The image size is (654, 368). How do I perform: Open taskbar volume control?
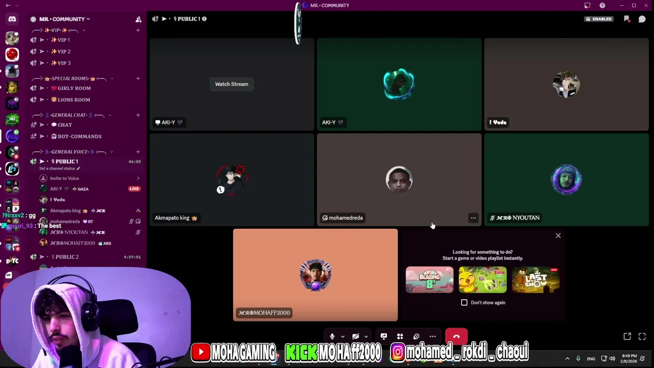pos(612,359)
